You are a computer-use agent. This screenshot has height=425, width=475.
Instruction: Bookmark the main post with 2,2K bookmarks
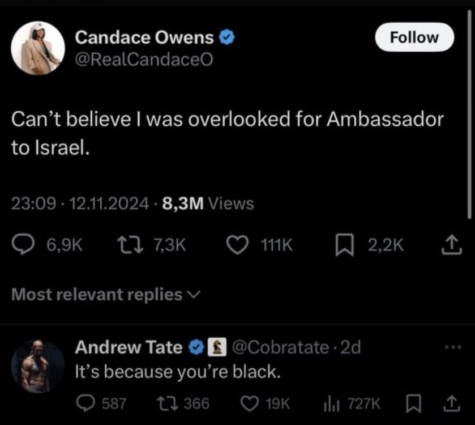[344, 245]
